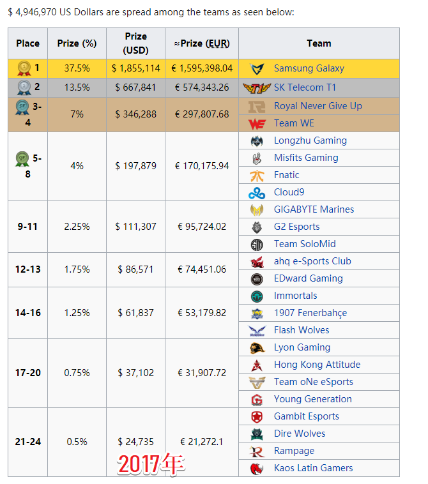Image resolution: width=428 pixels, height=484 pixels.
Task: Open the 1907 Fenerbahçe link
Action: [310, 313]
